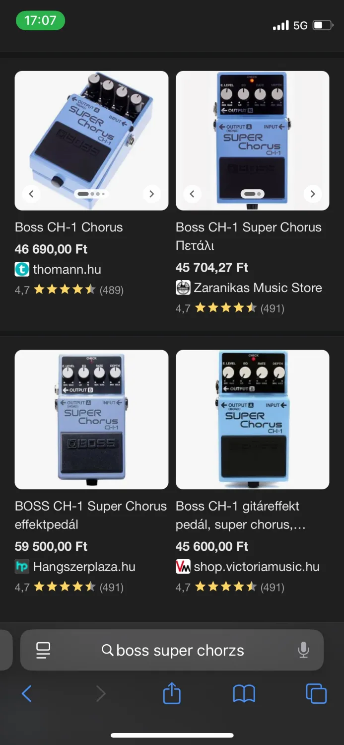Tap the thomann.hu store logo icon
The width and height of the screenshot is (344, 745).
click(x=22, y=270)
